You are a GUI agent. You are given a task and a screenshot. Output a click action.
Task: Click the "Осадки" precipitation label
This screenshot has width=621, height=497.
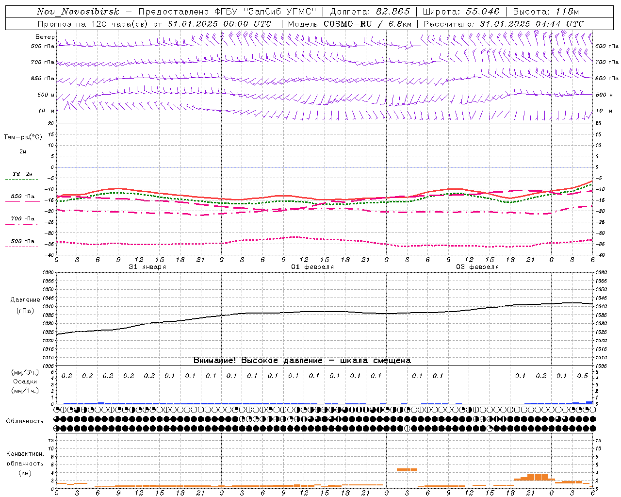(x=25, y=381)
